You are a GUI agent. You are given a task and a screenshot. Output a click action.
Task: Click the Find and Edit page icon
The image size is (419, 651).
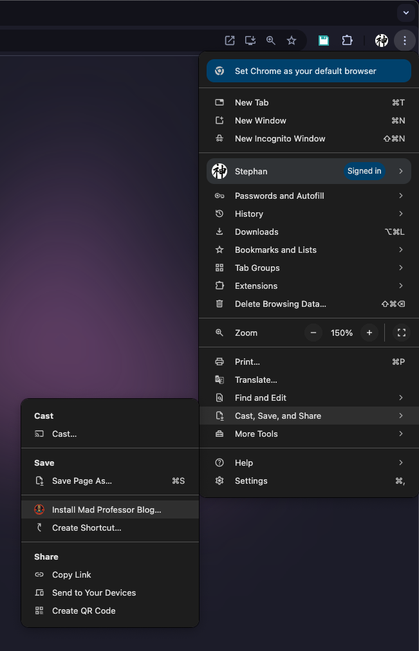pos(219,398)
